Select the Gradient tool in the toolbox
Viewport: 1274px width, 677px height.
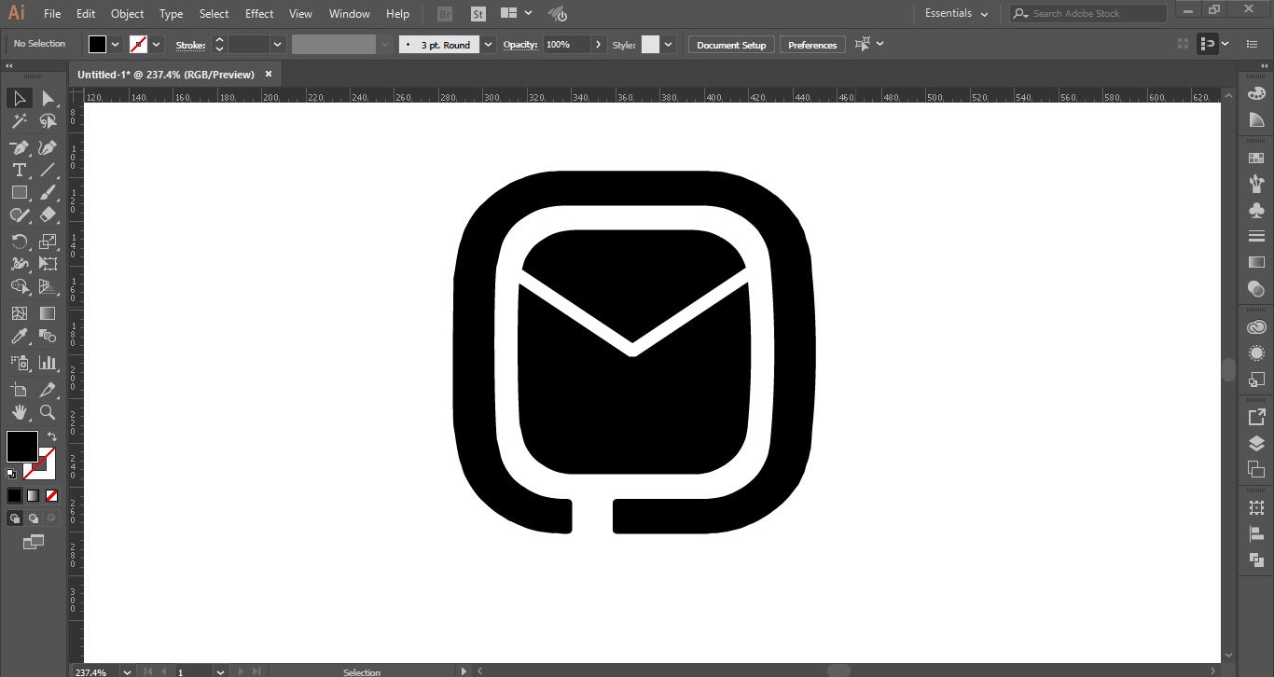point(48,313)
